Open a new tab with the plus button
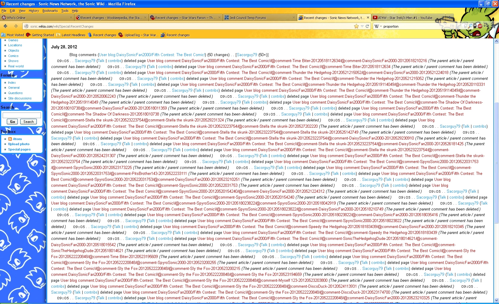 coord(450,18)
